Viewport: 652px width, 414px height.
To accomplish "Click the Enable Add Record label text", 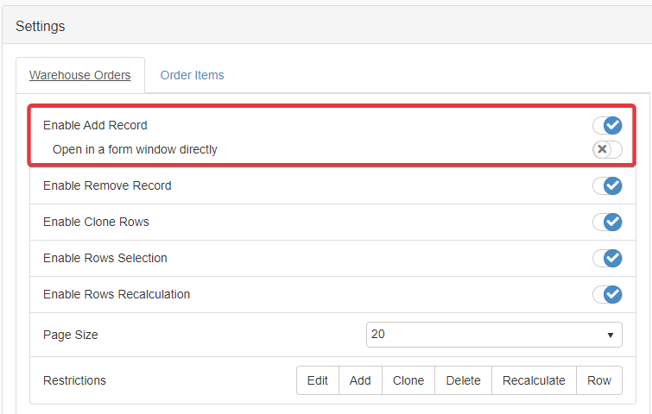I will pyautogui.click(x=95, y=125).
